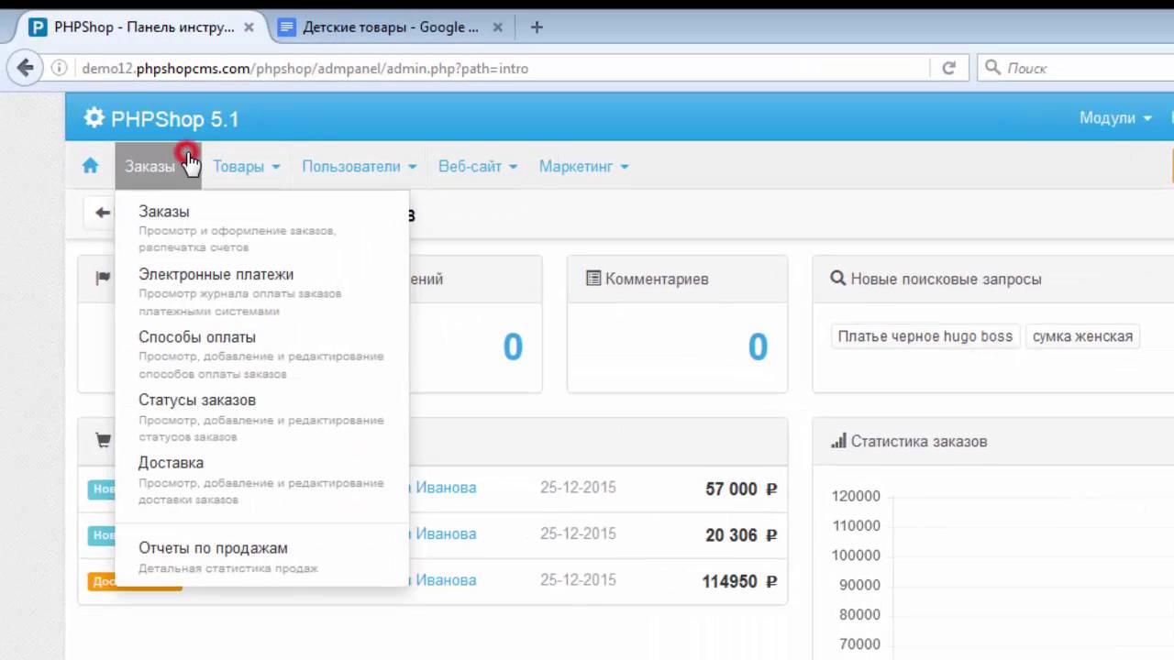Click the сумка женская search tag

(1082, 336)
